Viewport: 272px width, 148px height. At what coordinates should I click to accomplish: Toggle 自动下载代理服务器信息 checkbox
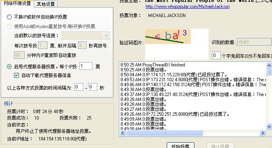[16, 76]
